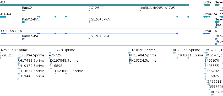The height and width of the screenshot is (96, 223).
Task: Select the 3495533 feature glyph
Action: coord(209,84)
